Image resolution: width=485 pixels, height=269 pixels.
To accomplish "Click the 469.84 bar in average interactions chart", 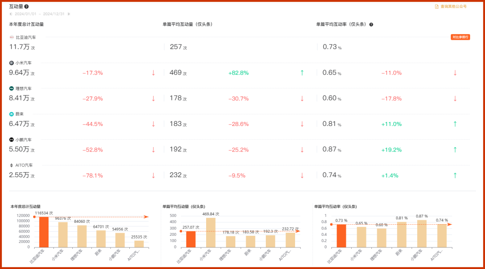I will [211, 233].
